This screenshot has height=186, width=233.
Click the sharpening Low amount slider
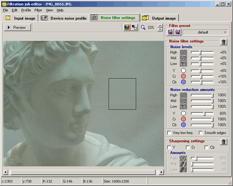point(202,170)
